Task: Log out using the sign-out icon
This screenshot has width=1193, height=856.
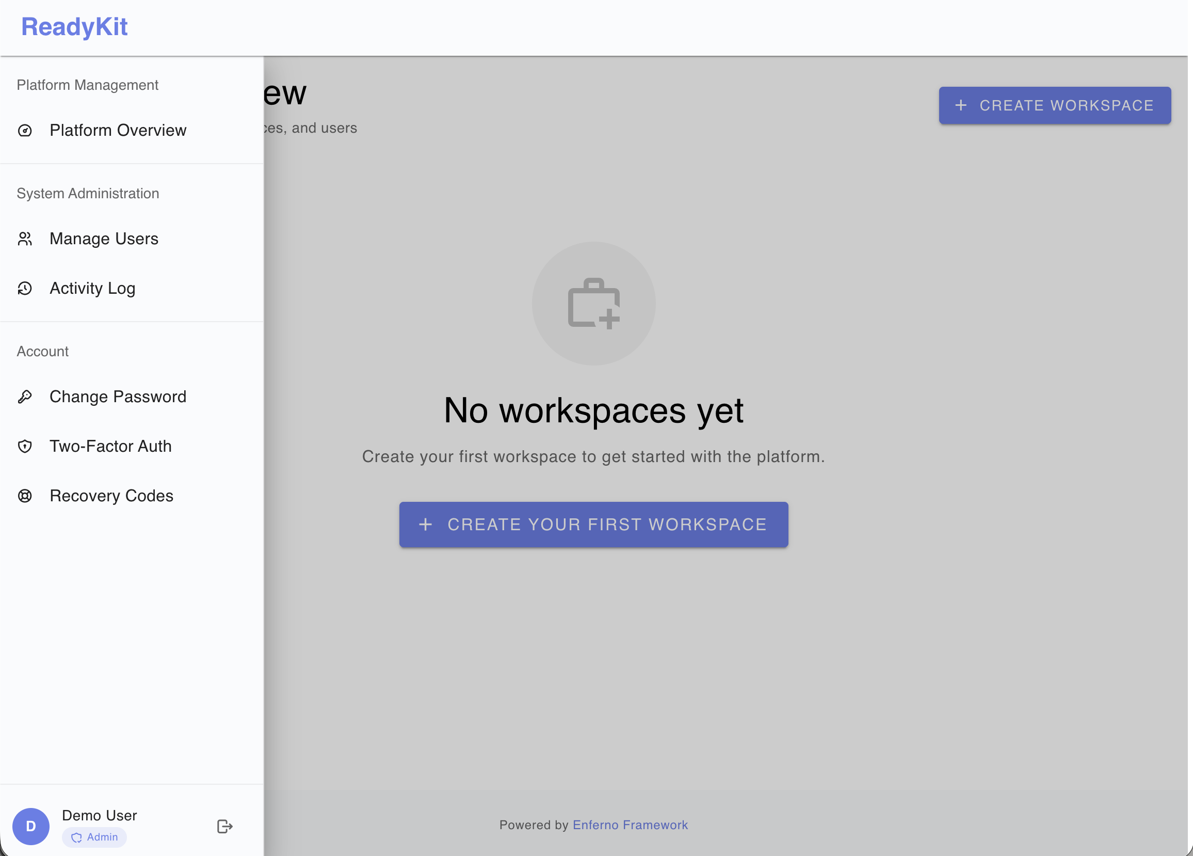Action: click(225, 827)
